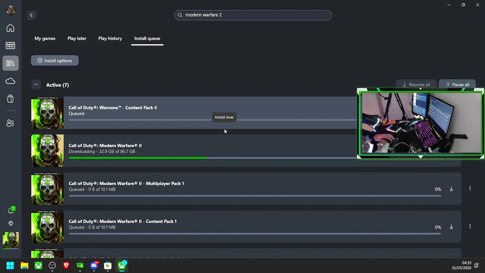
Task: Open the profile avatar in the sidebar
Action: [11, 10]
